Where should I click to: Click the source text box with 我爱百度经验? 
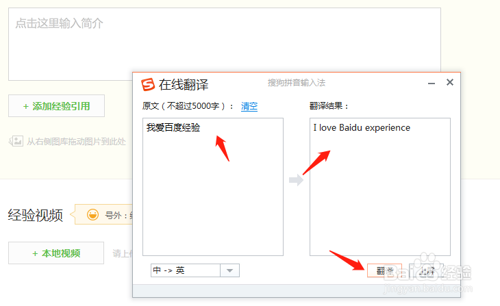pyautogui.click(x=213, y=187)
